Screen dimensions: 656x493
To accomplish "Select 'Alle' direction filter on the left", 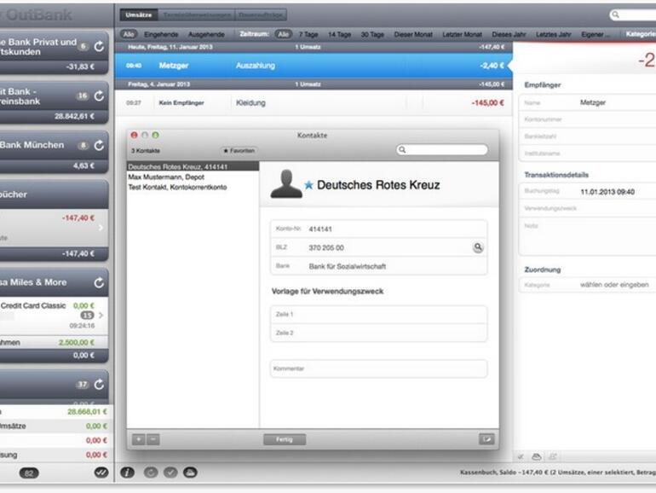I will 129,34.
